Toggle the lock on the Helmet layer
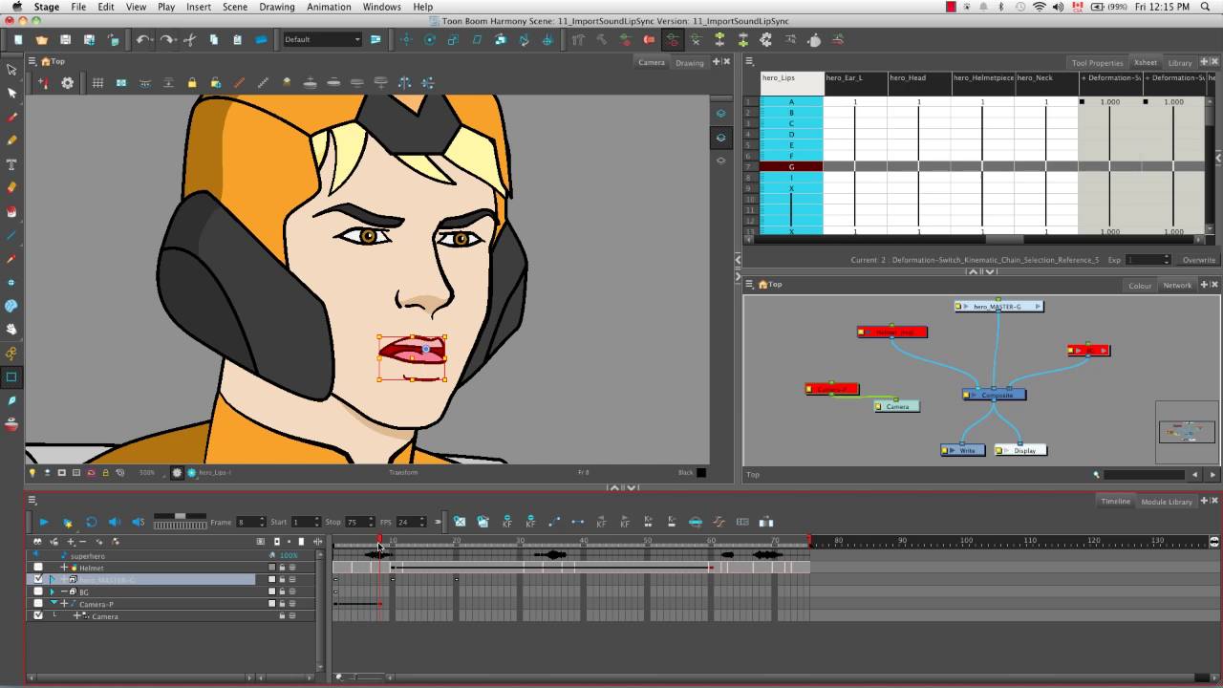 282,568
